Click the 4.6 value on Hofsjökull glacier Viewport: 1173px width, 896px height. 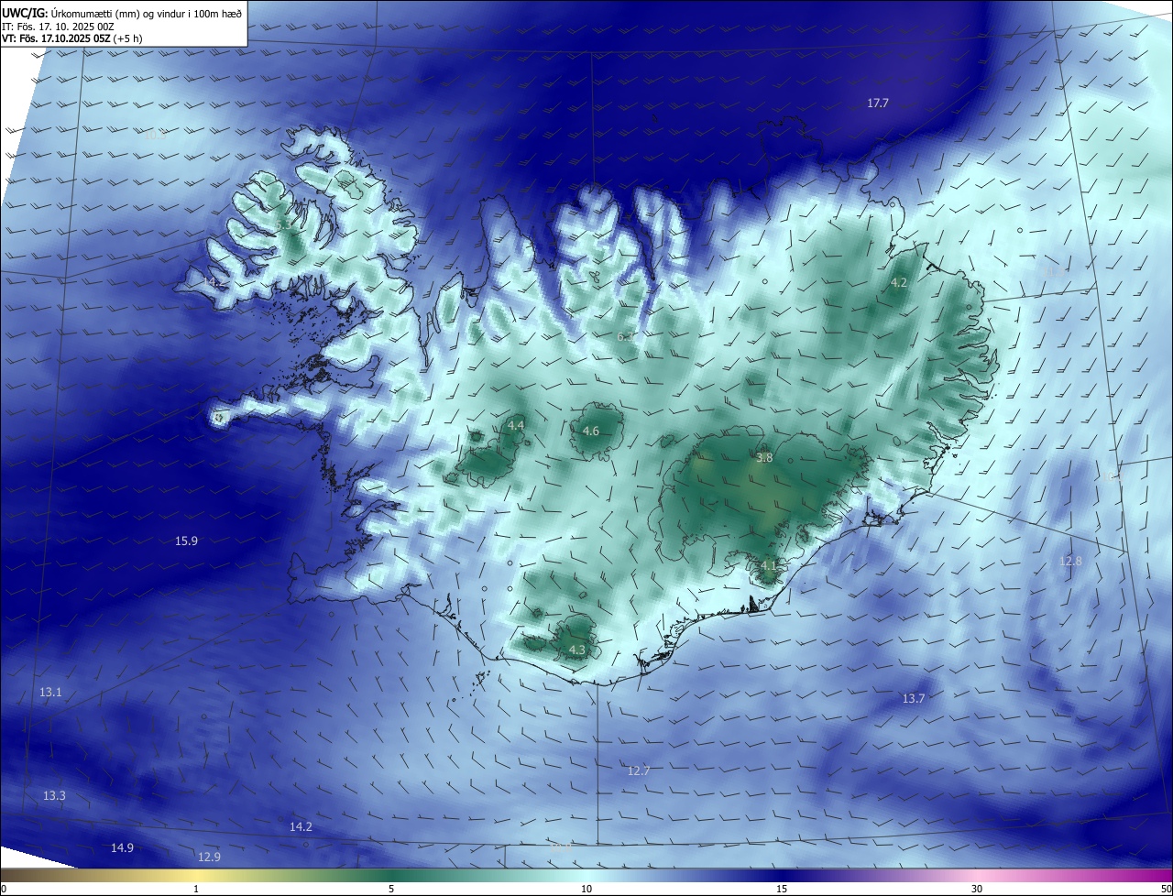click(x=591, y=432)
